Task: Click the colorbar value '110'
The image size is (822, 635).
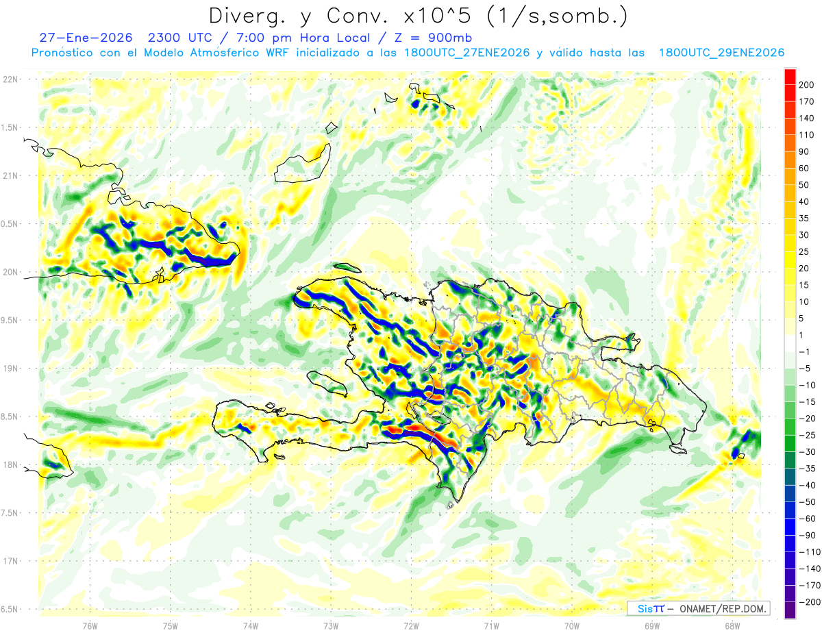Action: [x=807, y=136]
